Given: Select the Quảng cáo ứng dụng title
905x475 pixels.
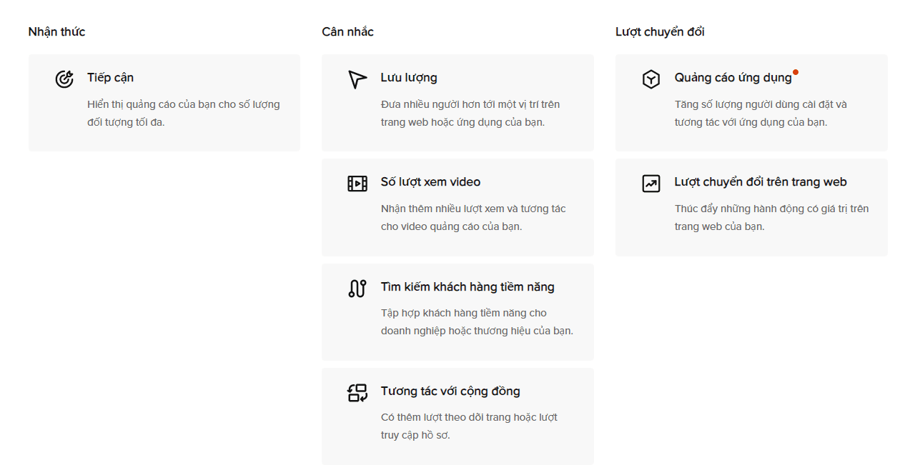Looking at the screenshot, I should 733,77.
